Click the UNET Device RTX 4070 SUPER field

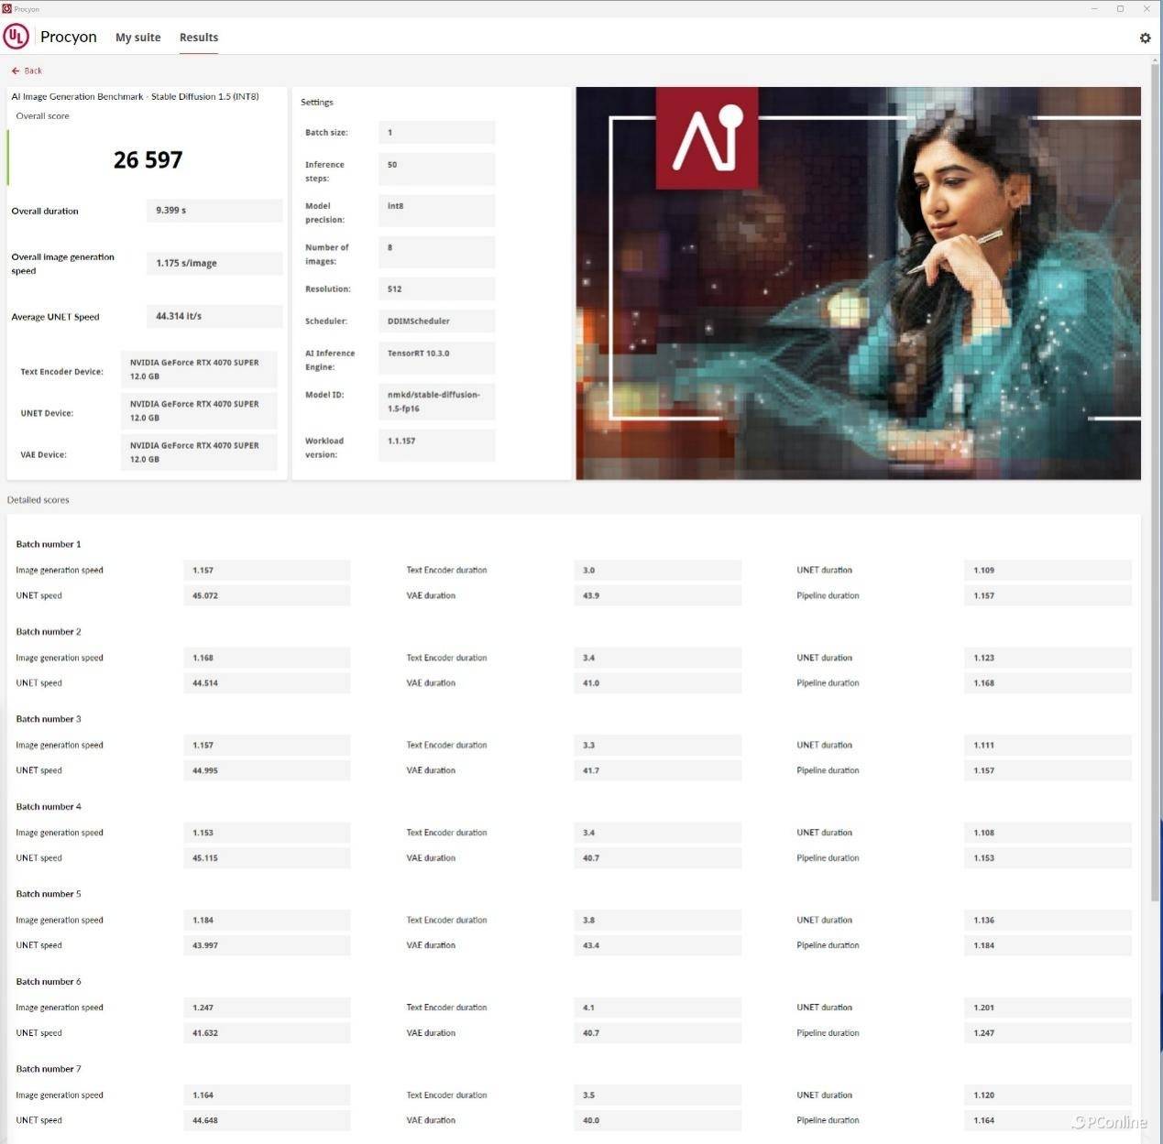pyautogui.click(x=198, y=411)
